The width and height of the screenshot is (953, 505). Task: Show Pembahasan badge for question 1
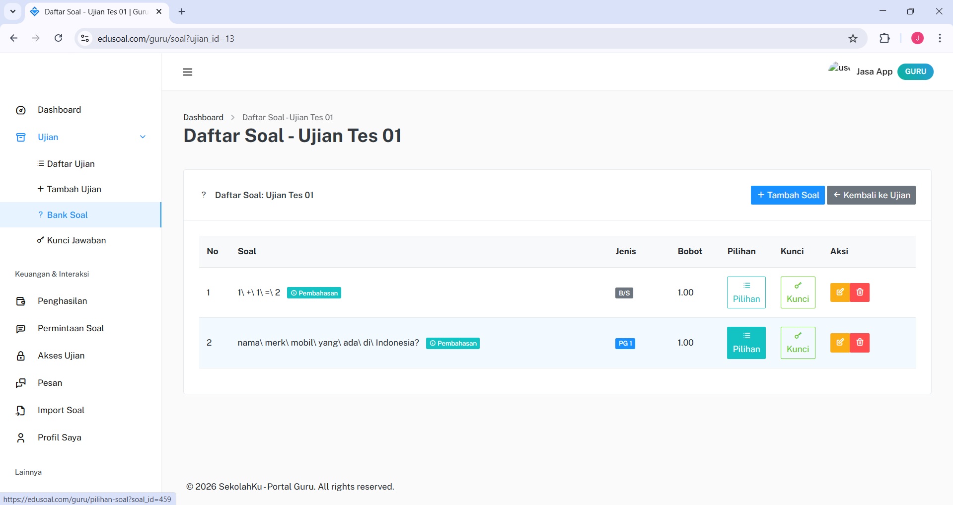pyautogui.click(x=314, y=293)
